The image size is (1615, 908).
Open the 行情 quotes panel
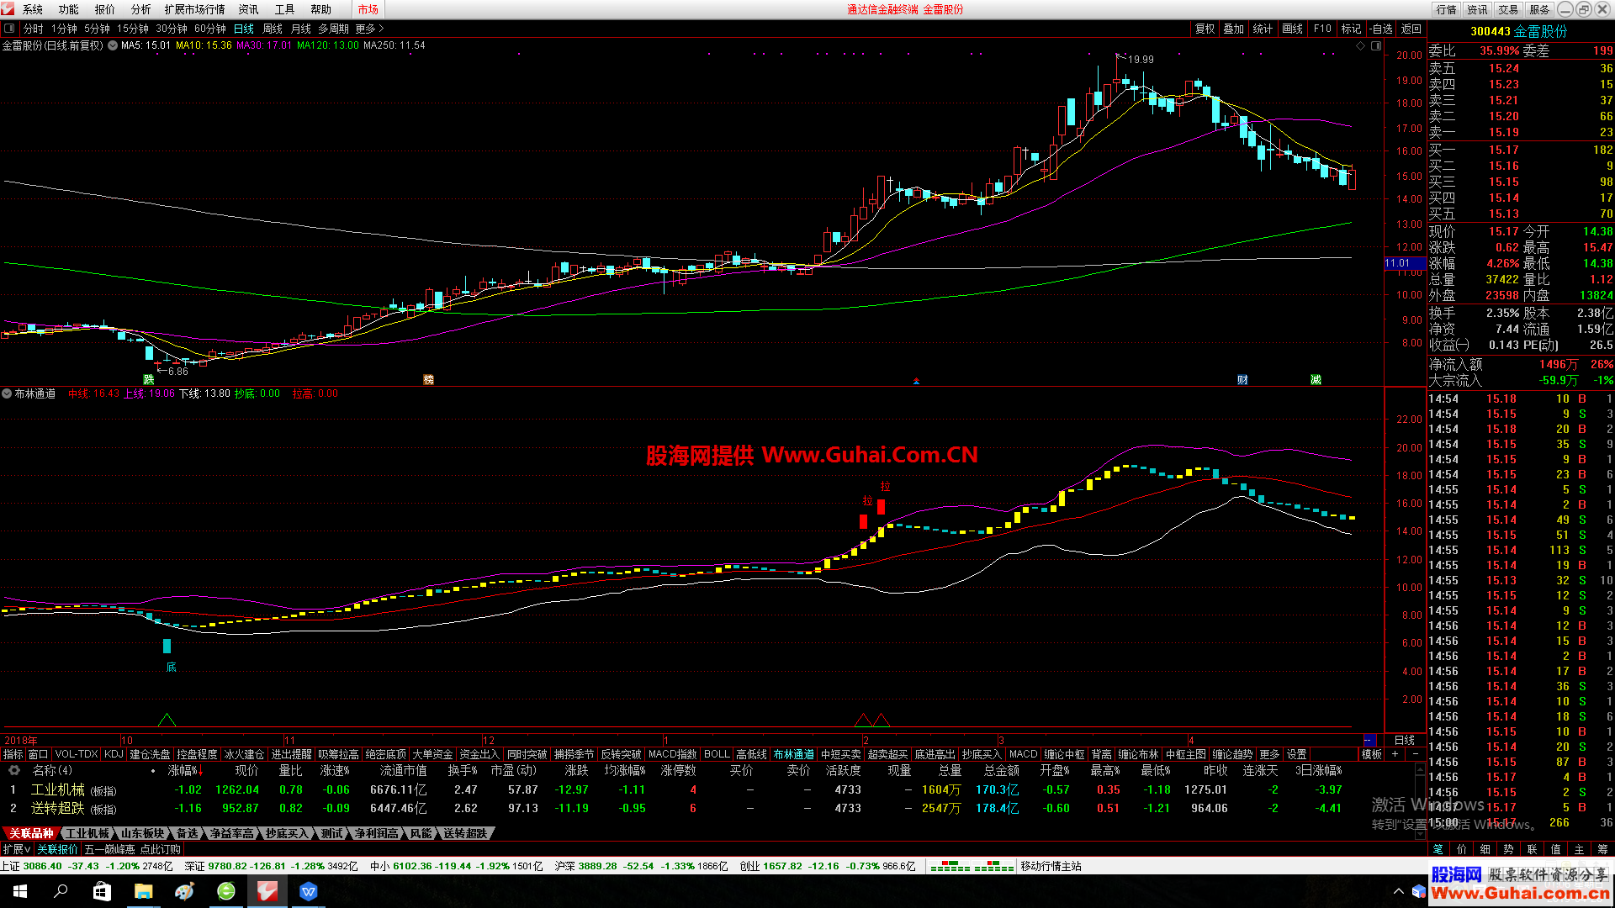coord(1447,9)
